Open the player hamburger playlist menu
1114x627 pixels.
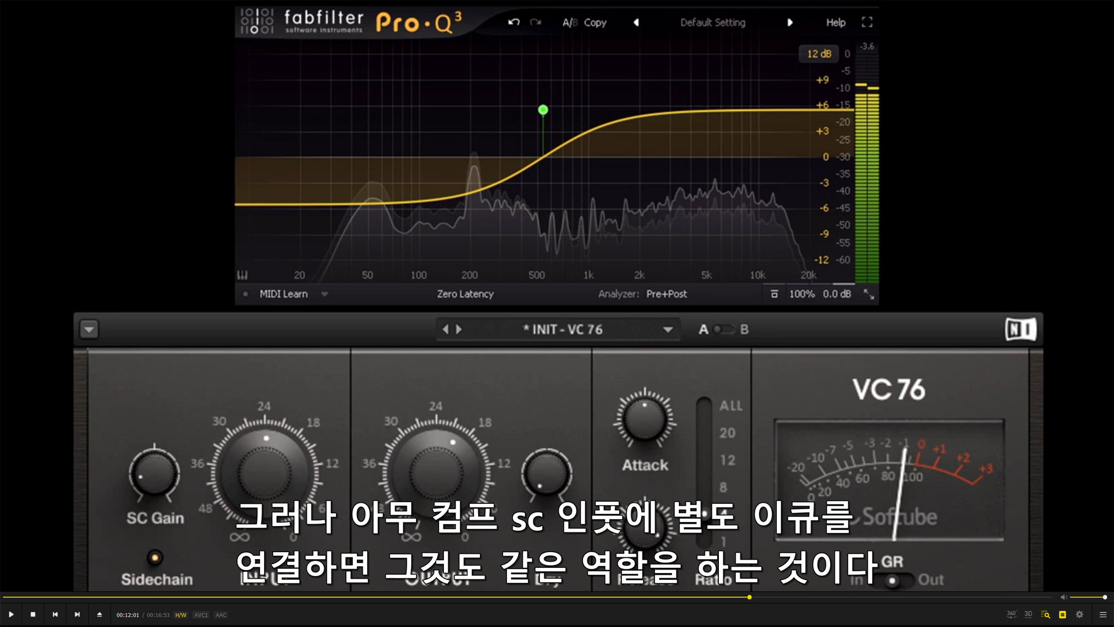[1103, 614]
